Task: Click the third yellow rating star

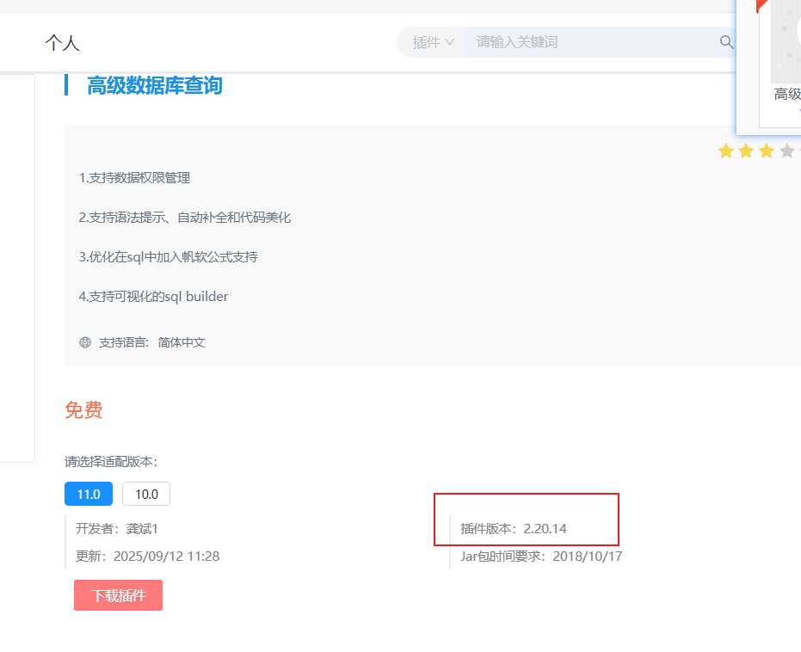Action: point(767,151)
